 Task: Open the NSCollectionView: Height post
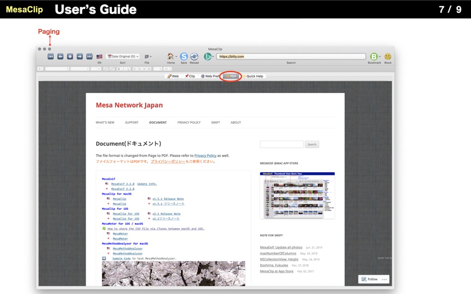[x=279, y=259]
